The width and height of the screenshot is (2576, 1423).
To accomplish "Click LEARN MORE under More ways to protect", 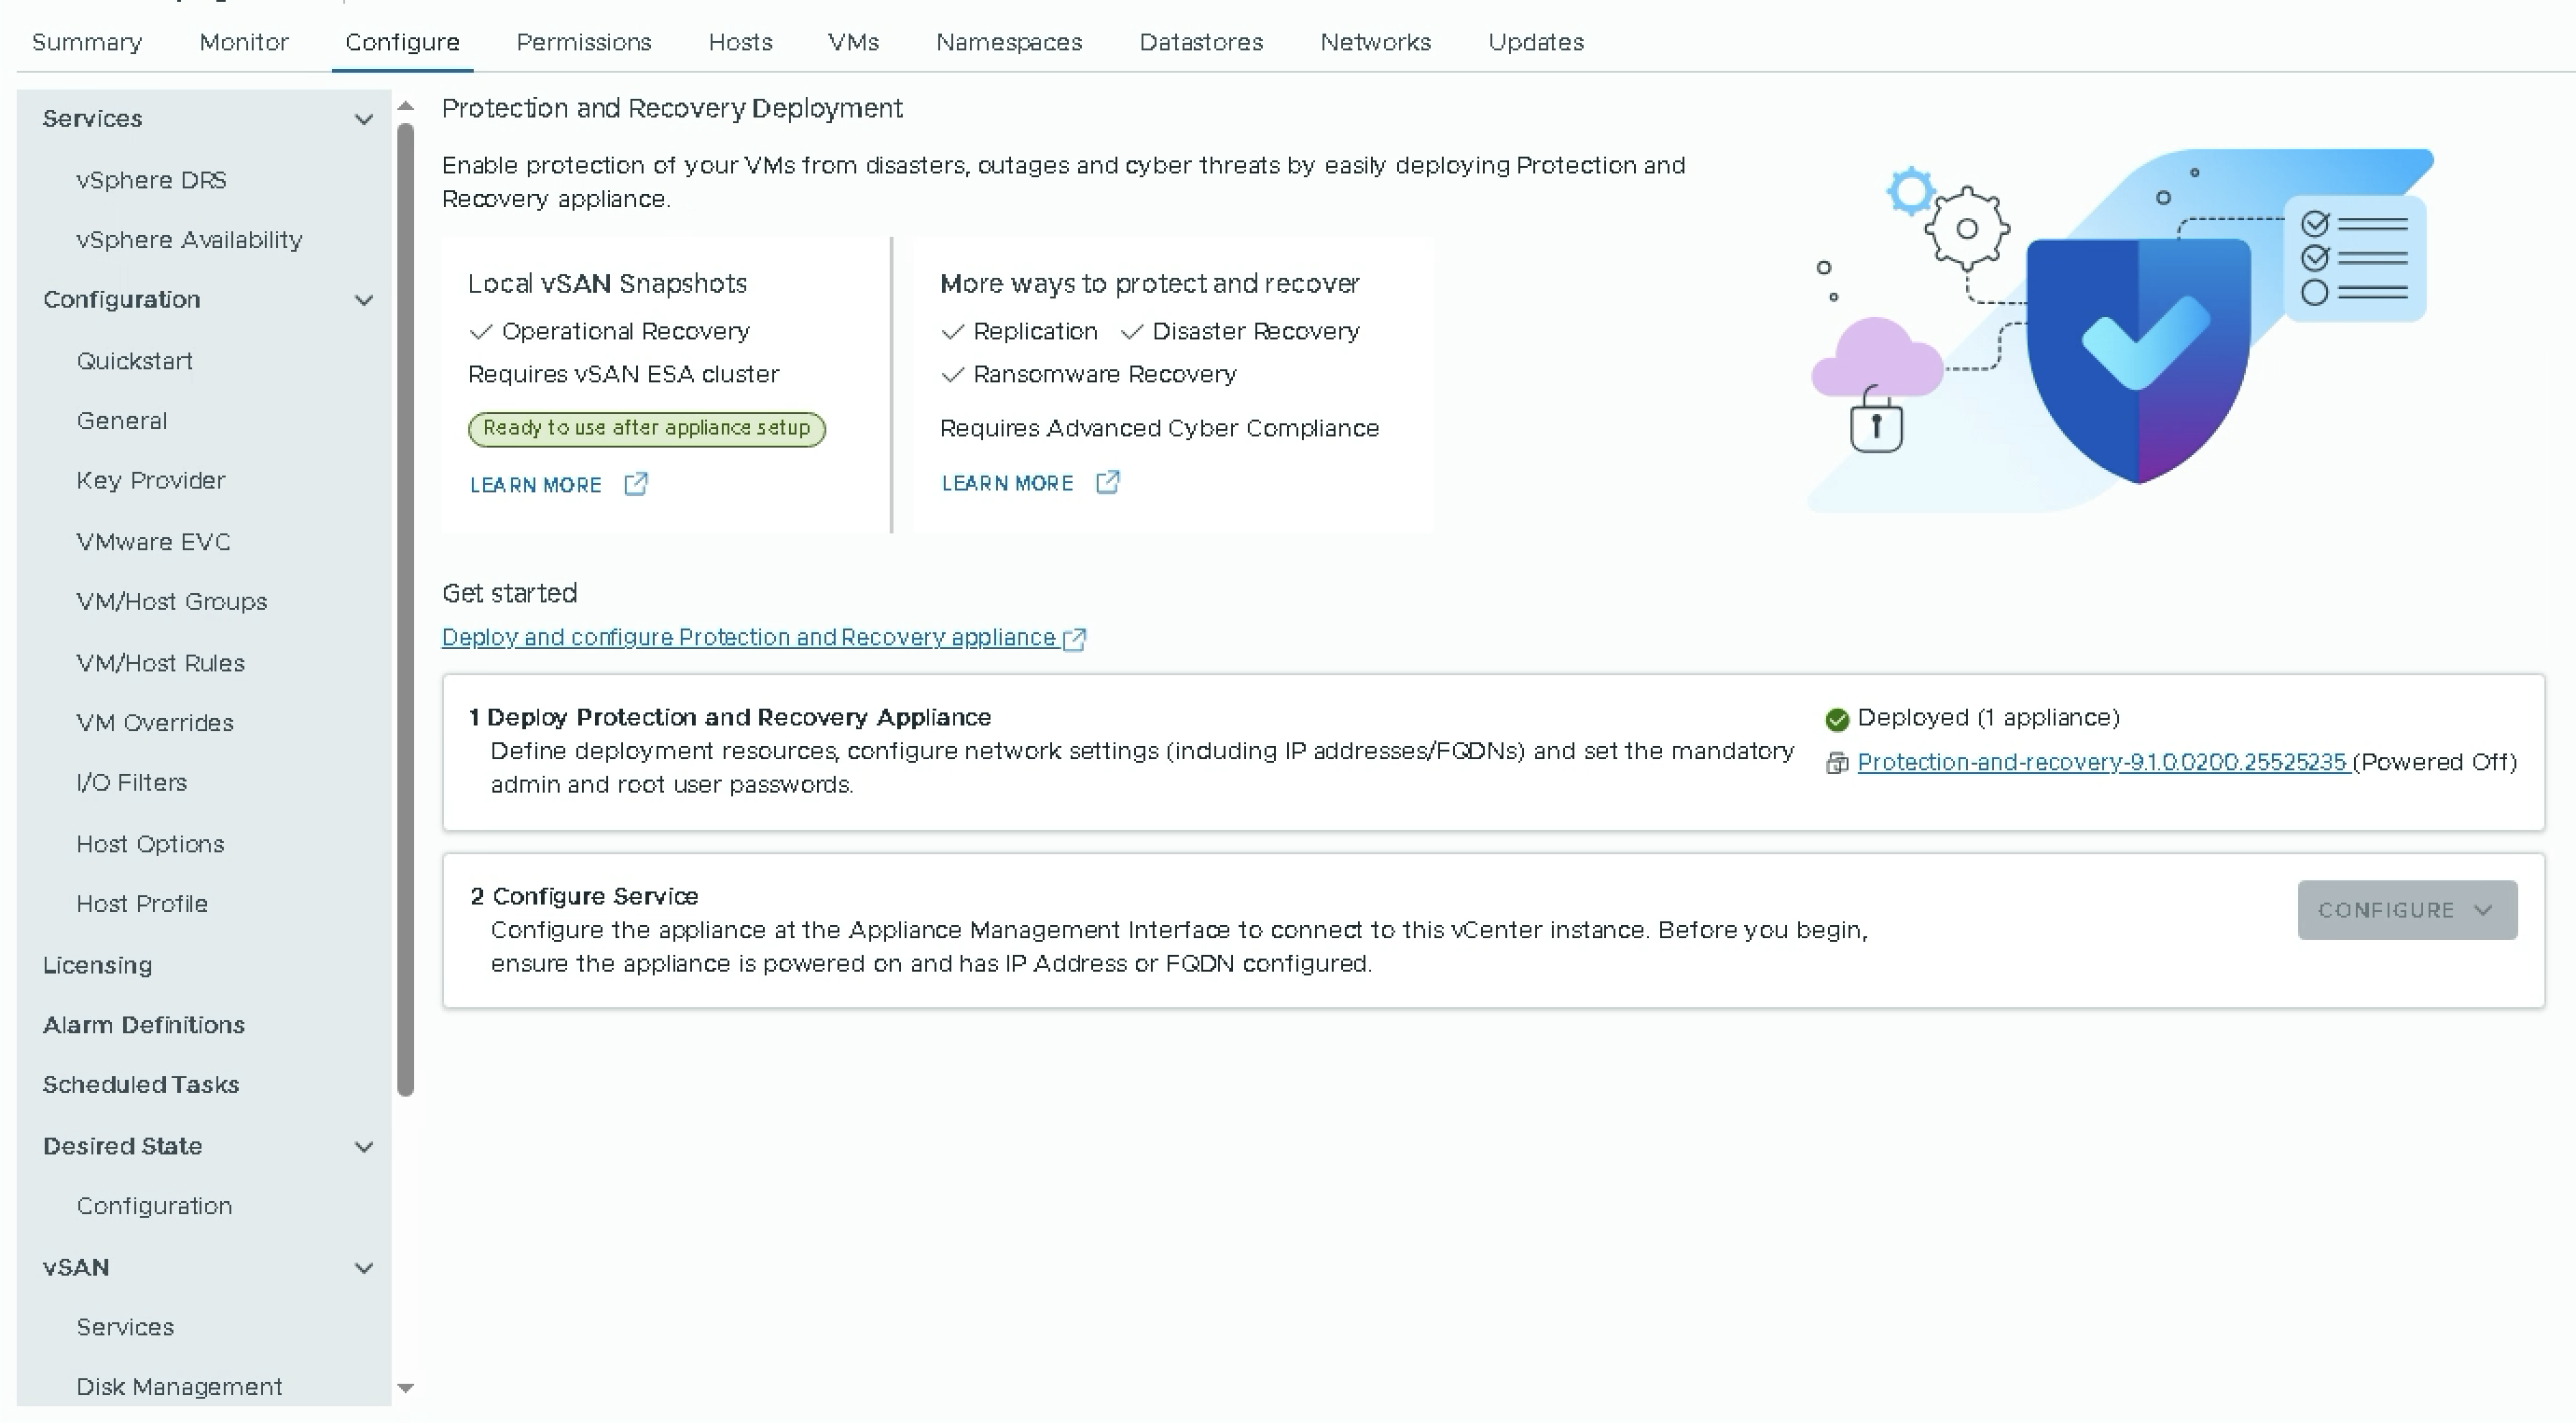I will tap(1007, 483).
